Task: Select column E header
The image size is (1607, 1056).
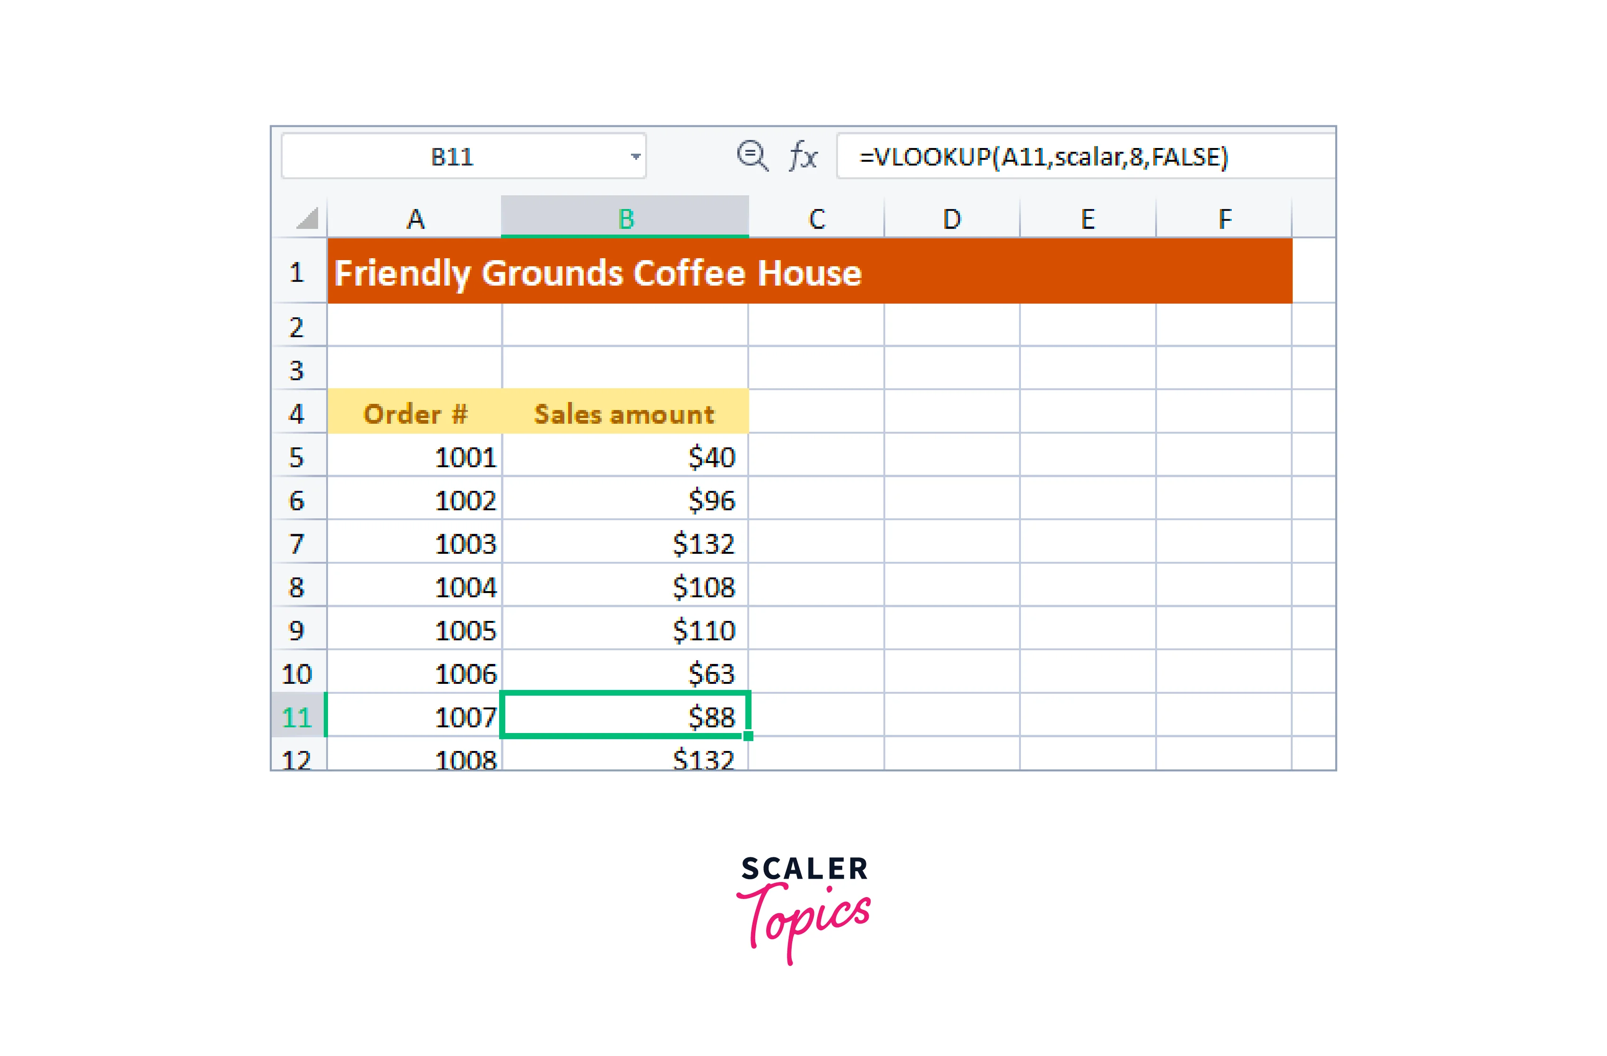Action: pos(1088,218)
